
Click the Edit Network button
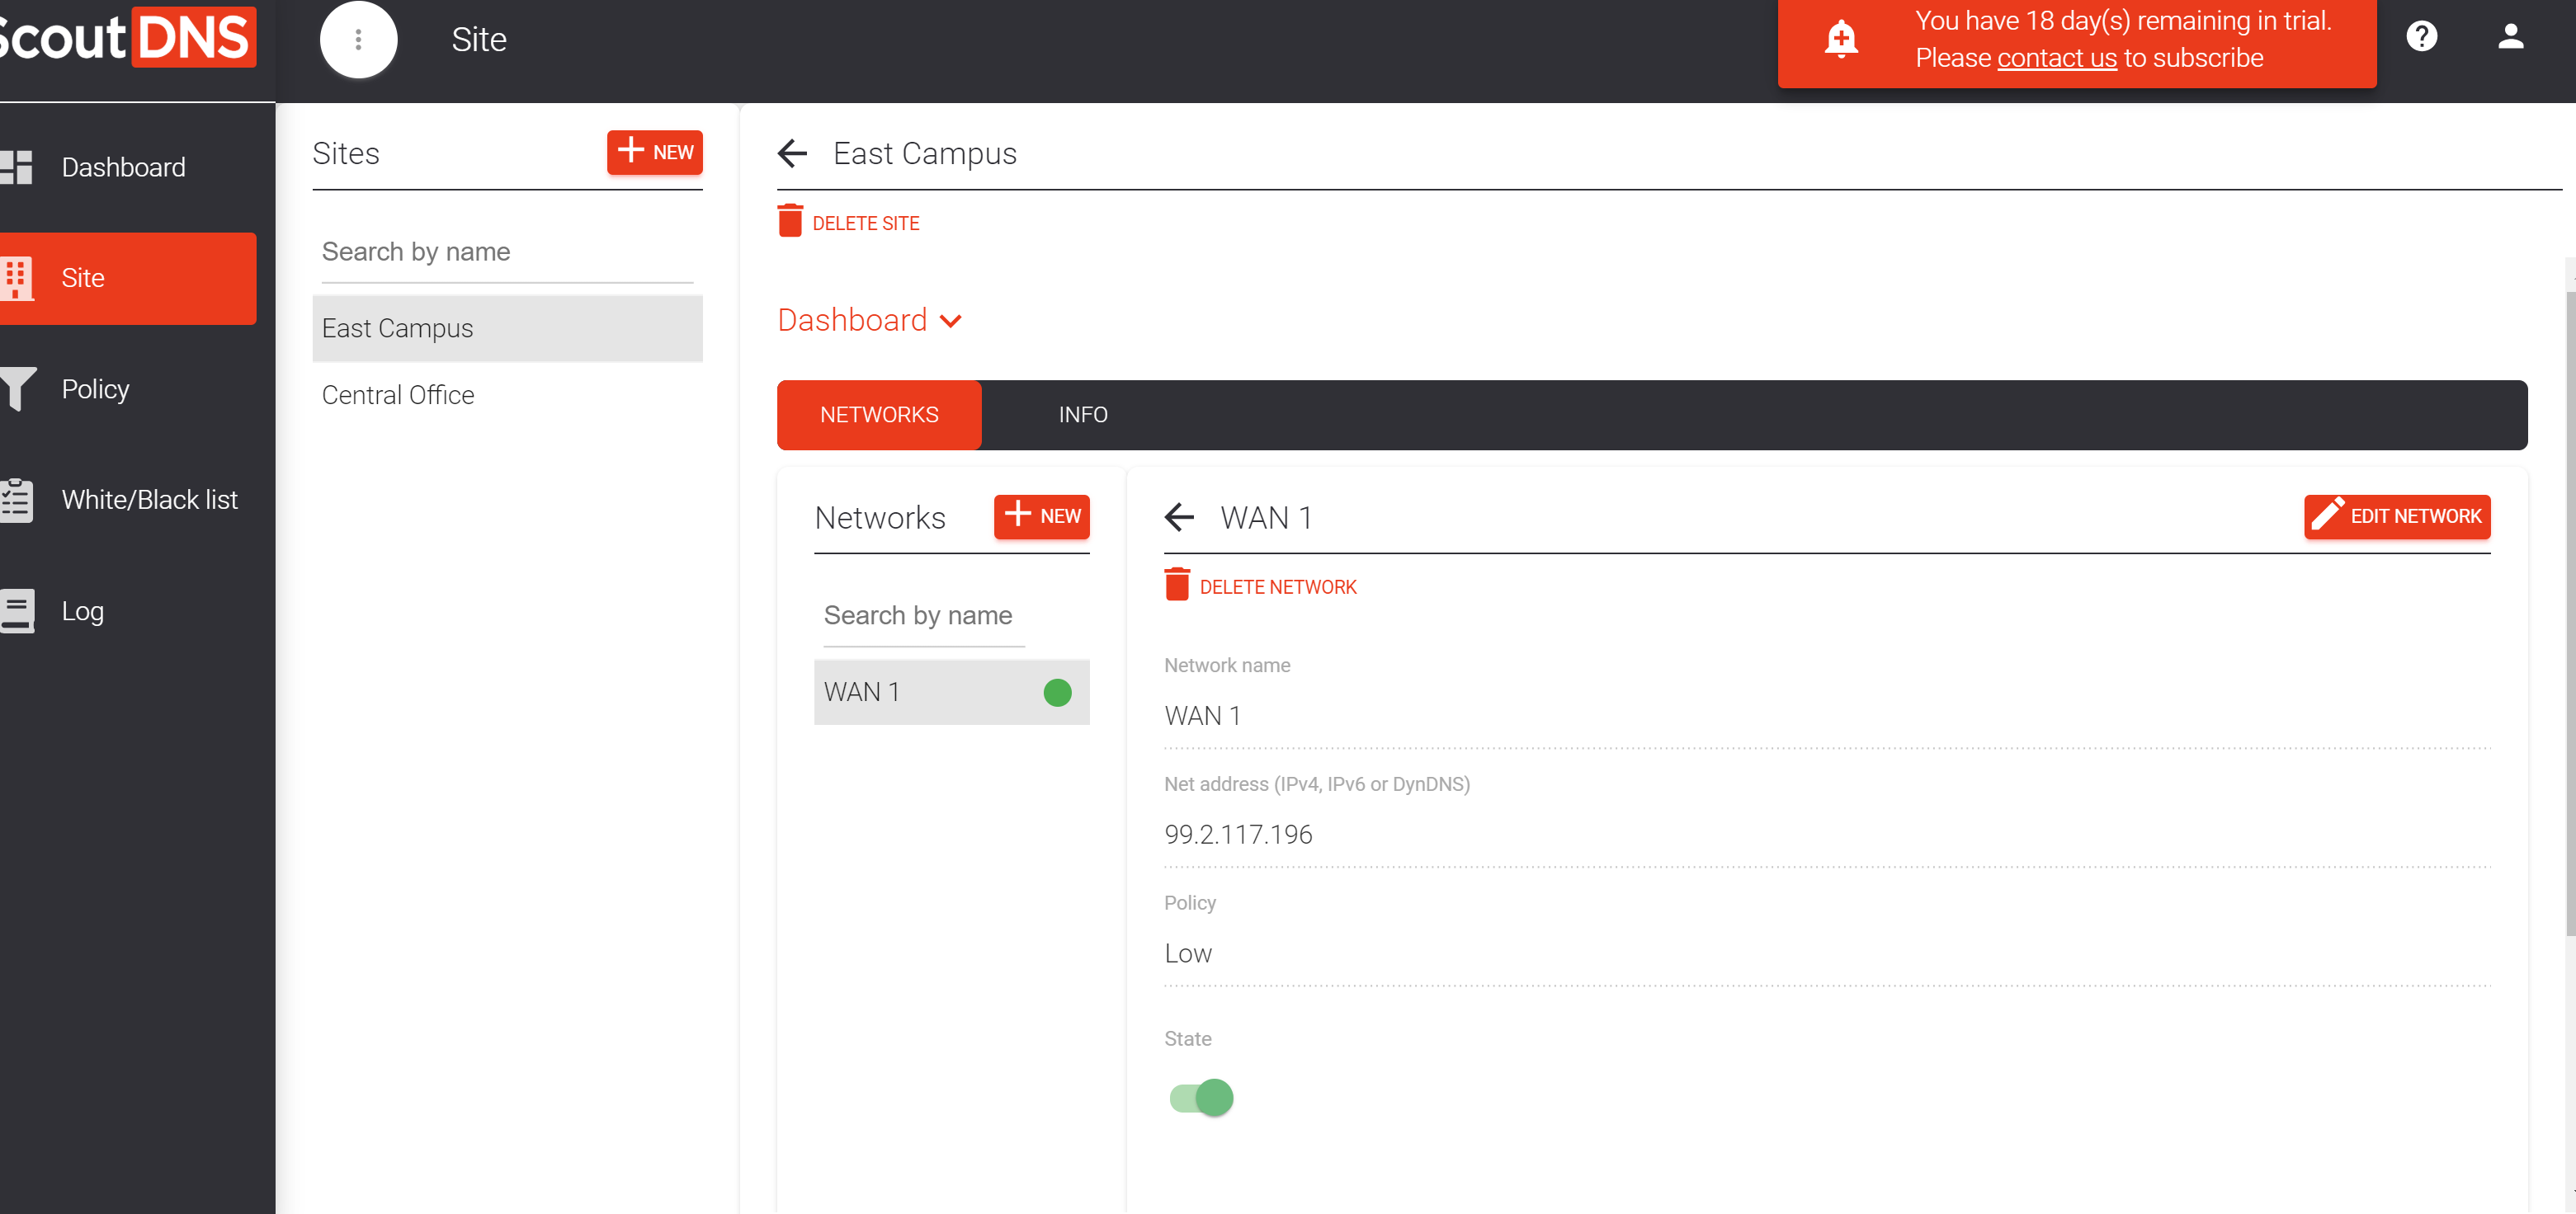pyautogui.click(x=2396, y=516)
